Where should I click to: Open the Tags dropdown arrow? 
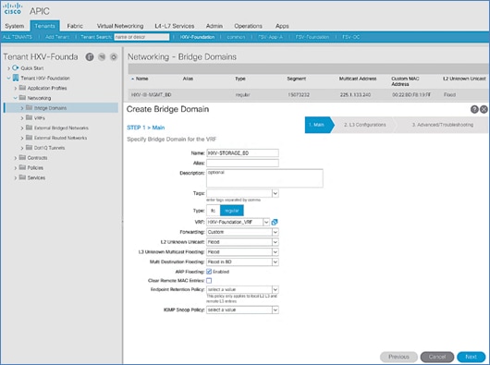(x=276, y=193)
